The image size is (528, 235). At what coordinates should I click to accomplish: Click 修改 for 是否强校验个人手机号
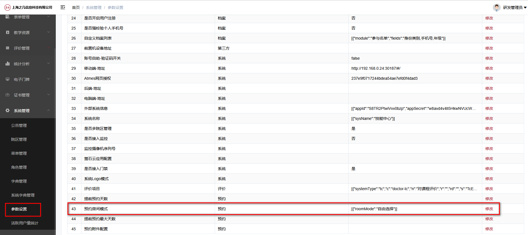tap(489, 28)
